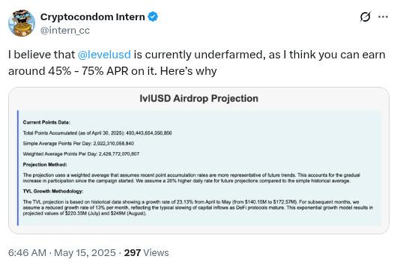Click the TVL Growth Methodology heading
Screen dimensions: 400x271
coord(53,191)
